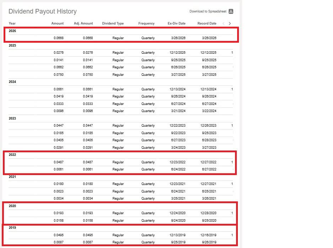Click record date 12/16/2019

coord(208,235)
